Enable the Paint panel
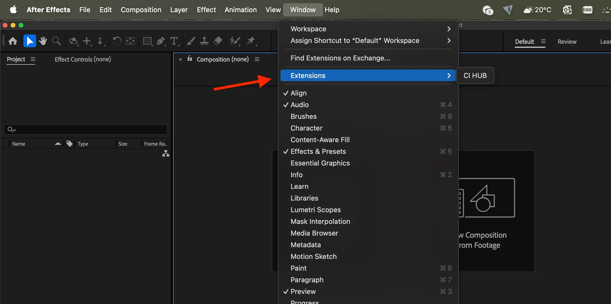611x304 pixels. tap(369, 268)
